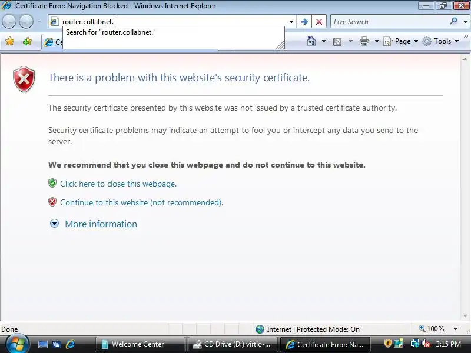471x353 pixels.
Task: Click the Internet zone globe icon
Action: click(x=260, y=329)
